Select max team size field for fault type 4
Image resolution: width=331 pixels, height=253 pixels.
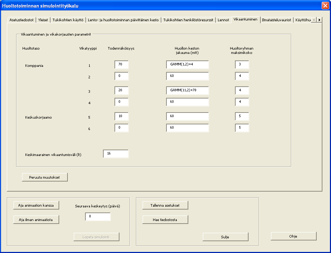point(242,102)
